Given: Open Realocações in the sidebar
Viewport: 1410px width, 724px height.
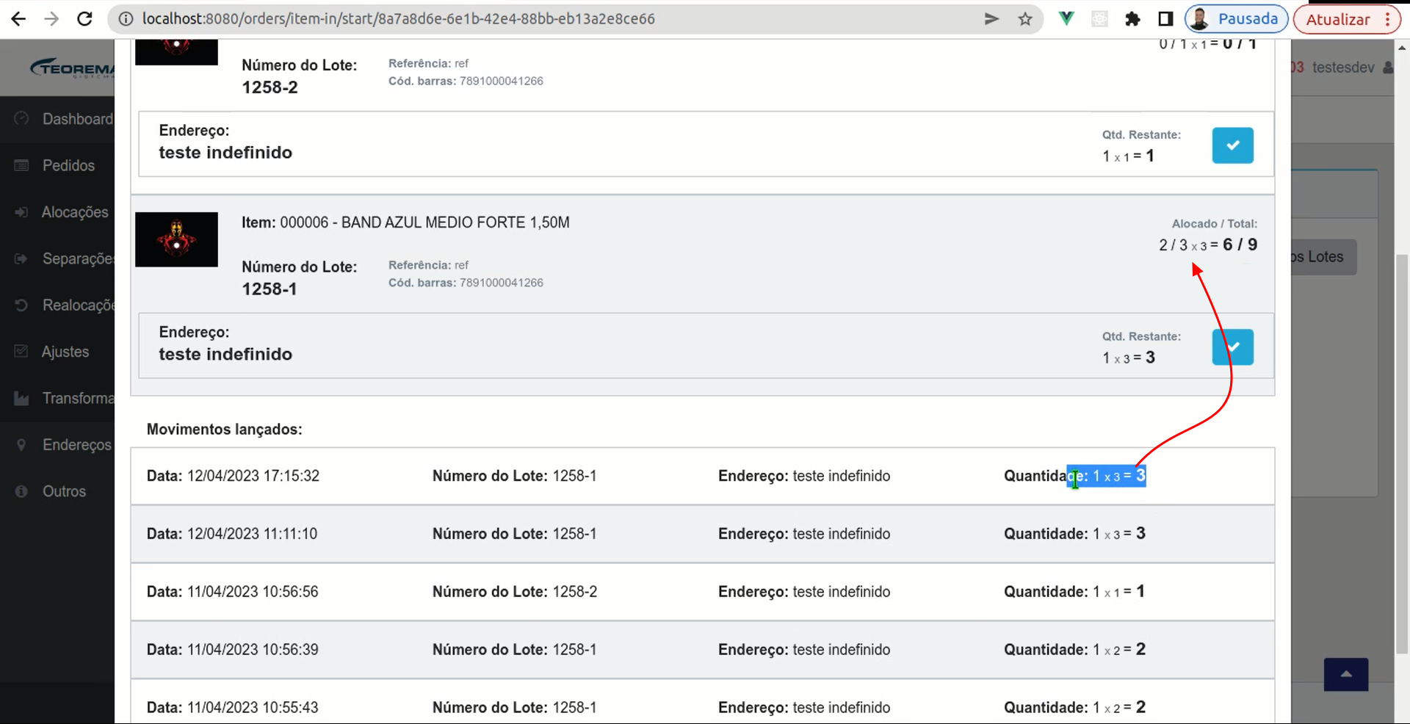Looking at the screenshot, I should [78, 305].
